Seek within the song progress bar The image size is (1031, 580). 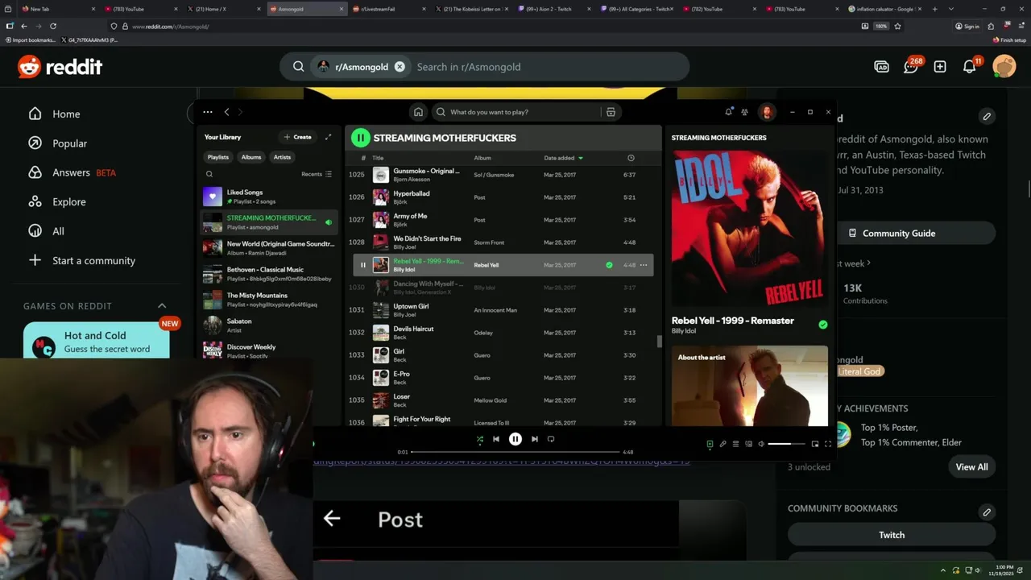(x=515, y=452)
